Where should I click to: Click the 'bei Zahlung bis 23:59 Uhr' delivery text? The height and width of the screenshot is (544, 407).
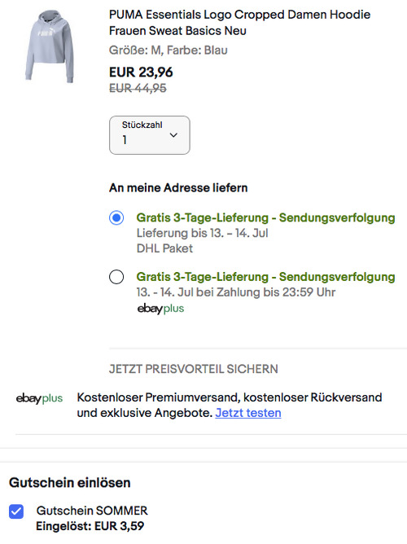266,292
